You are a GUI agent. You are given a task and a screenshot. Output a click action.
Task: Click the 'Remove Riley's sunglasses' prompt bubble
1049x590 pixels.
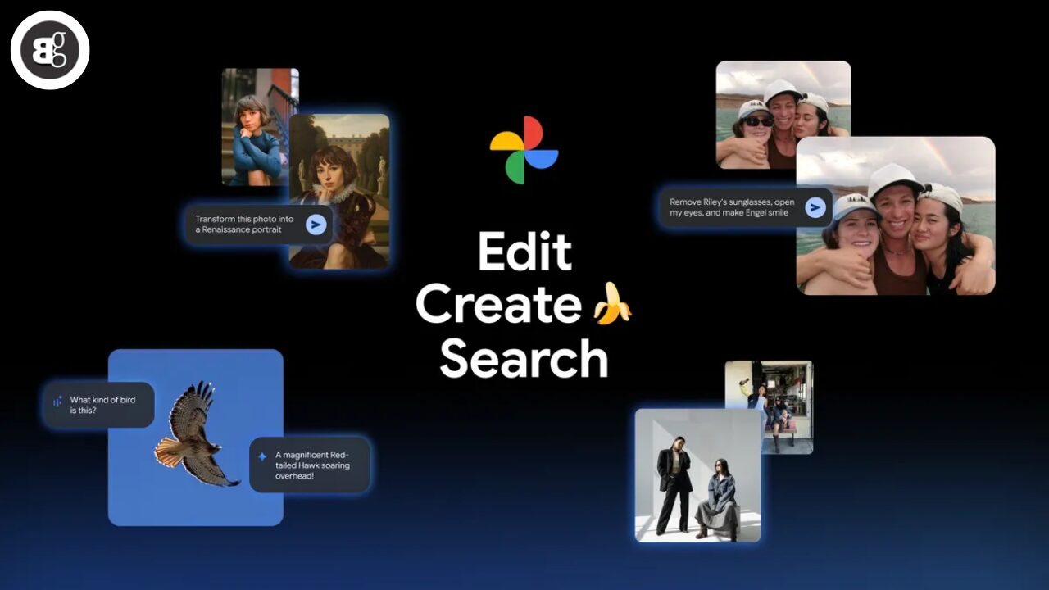[732, 207]
